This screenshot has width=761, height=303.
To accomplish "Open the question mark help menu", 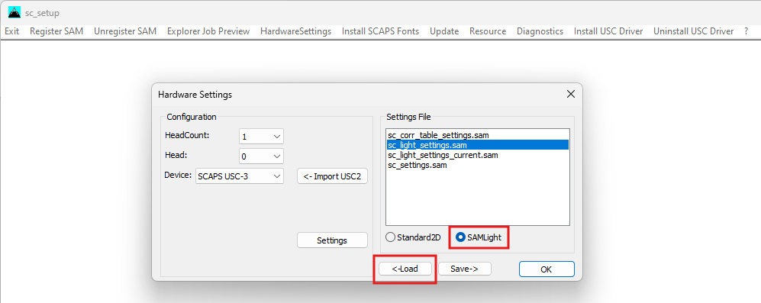I will tap(746, 31).
